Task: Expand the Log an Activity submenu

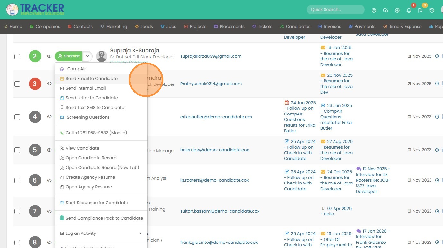Action: (140, 233)
